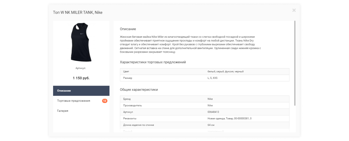This screenshot has width=349, height=141.
Task: Click the Длина изделия по спинке label
Action: (x=138, y=125)
